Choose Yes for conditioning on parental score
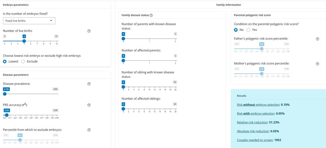The height and width of the screenshot is (148, 326). [248, 30]
